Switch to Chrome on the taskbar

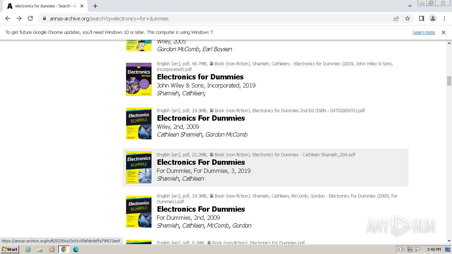click(x=64, y=249)
